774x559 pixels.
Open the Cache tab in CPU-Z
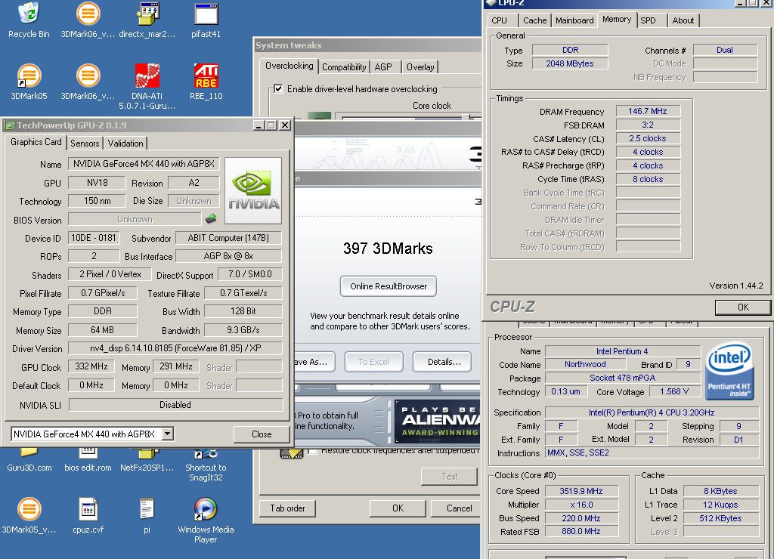(534, 20)
